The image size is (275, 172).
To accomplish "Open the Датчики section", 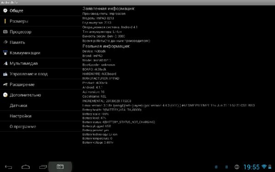I will pyautogui.click(x=41, y=105).
